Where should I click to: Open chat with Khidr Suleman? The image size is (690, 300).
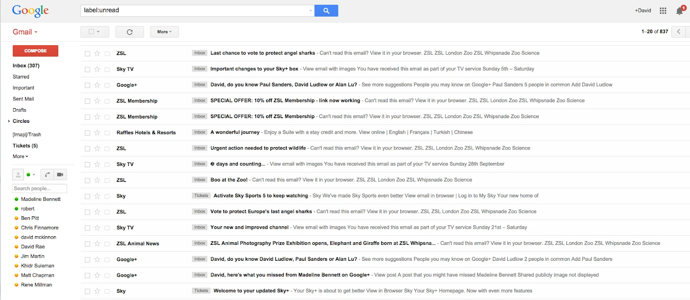pyautogui.click(x=38, y=266)
